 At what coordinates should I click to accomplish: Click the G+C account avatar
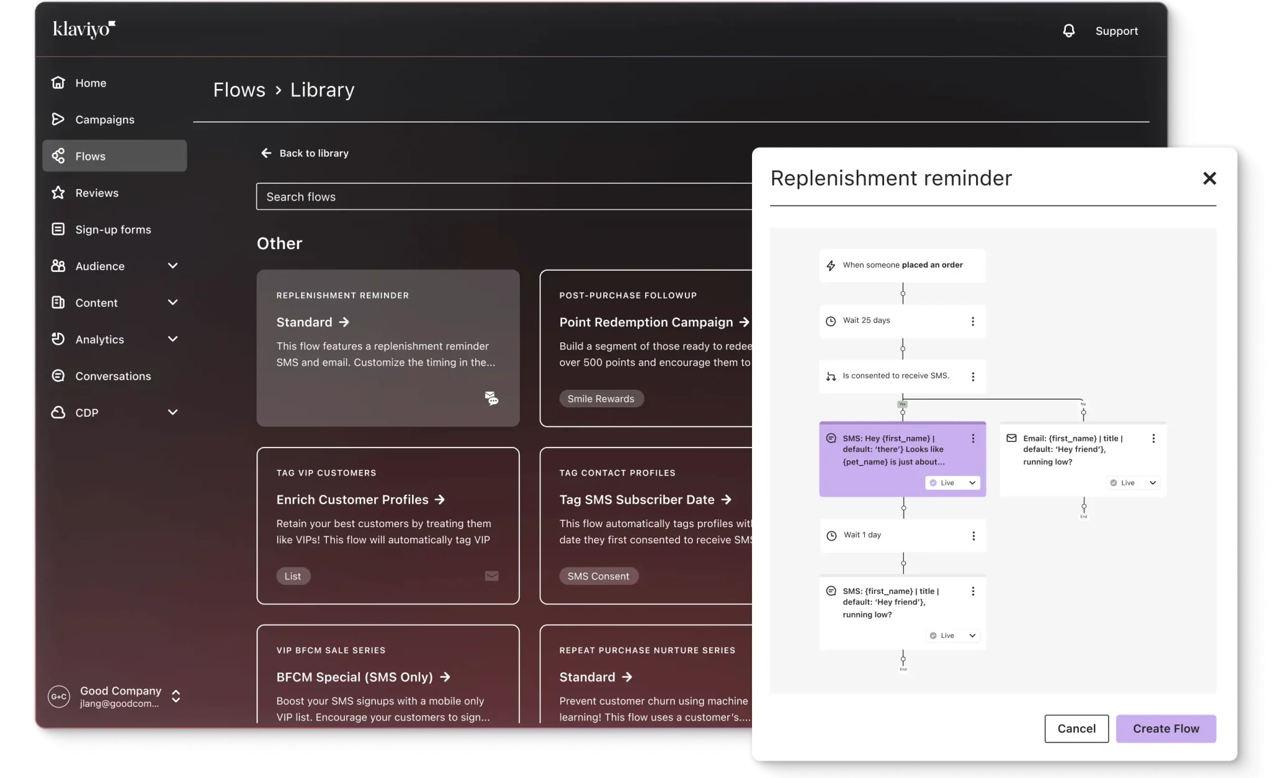pos(59,696)
